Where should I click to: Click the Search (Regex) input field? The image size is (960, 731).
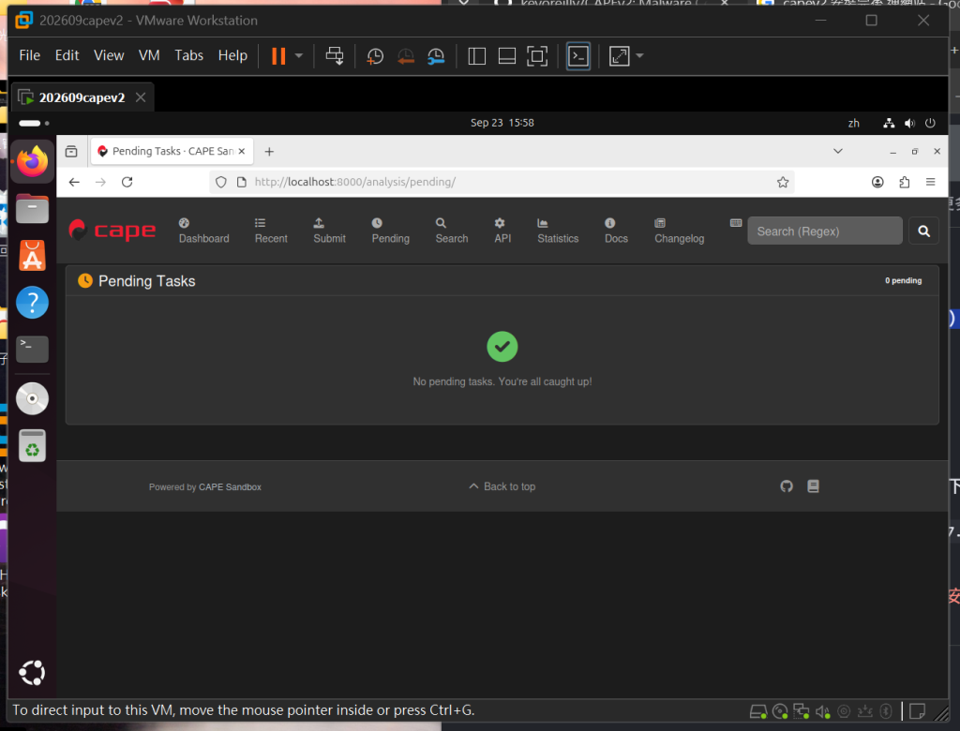tap(825, 231)
